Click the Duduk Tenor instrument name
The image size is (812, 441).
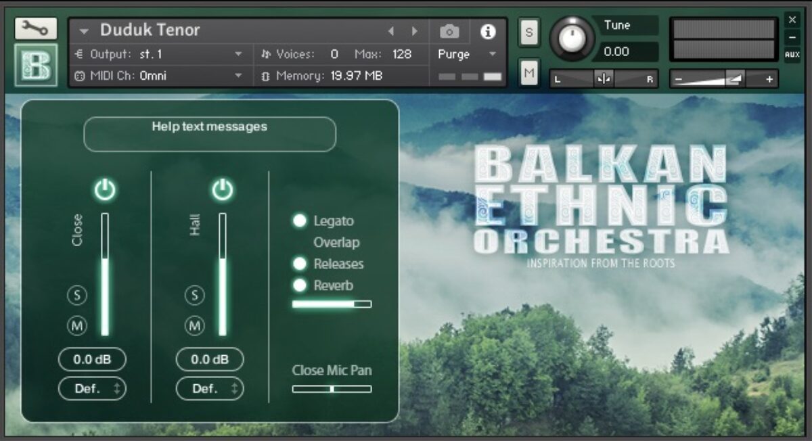pos(150,30)
